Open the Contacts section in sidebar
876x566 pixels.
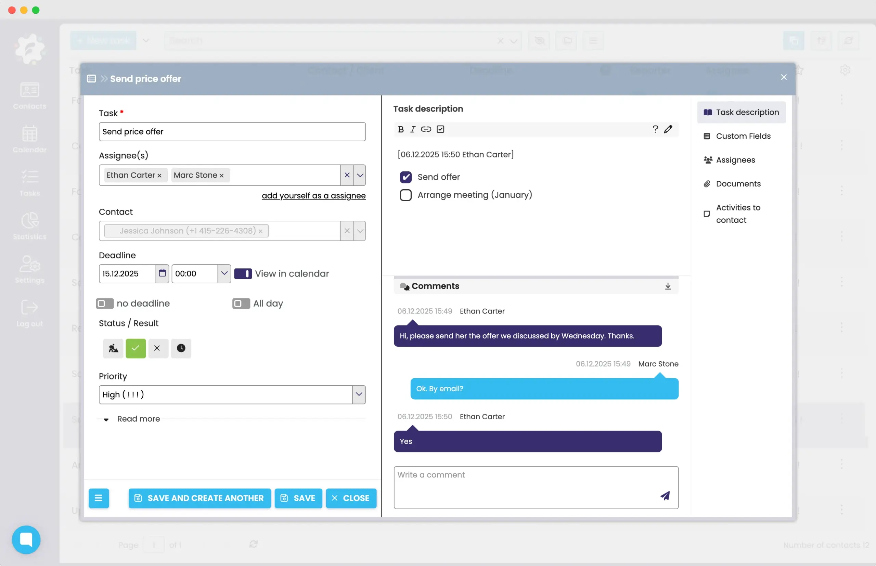29,95
